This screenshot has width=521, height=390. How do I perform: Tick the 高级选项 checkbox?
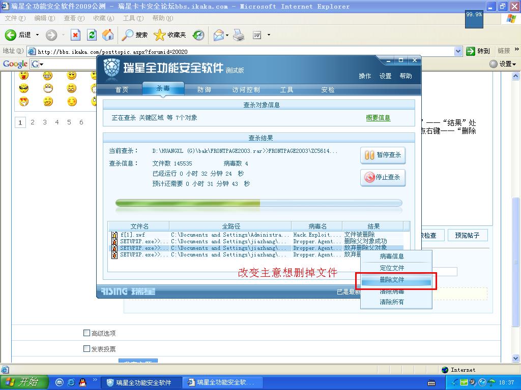click(x=86, y=333)
